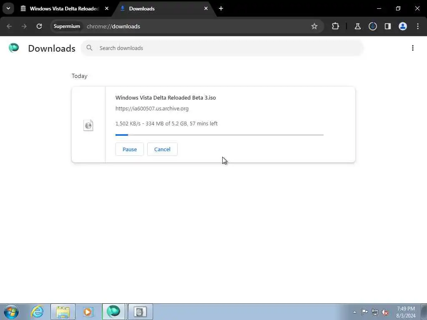
Task: Show hidden tray icons arrow
Action: tap(354, 312)
